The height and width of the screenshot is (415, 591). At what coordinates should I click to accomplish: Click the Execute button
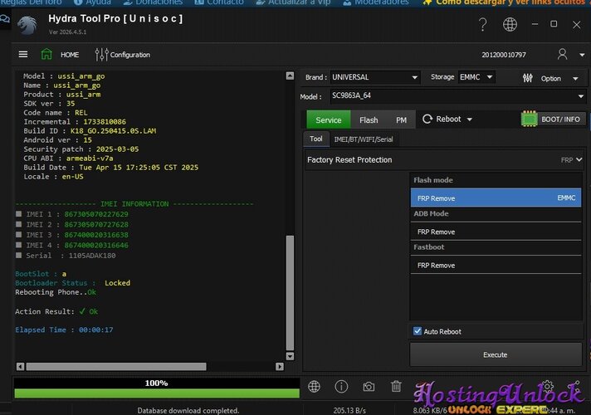(x=495, y=354)
